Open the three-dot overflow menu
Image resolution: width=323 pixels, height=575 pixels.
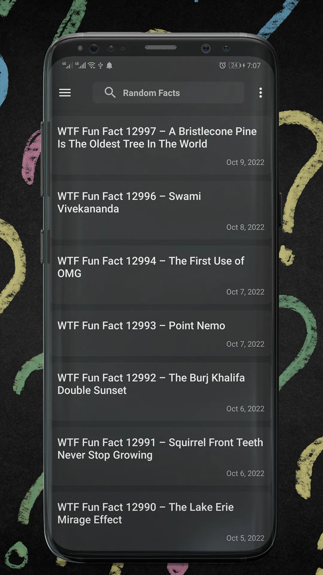[260, 93]
